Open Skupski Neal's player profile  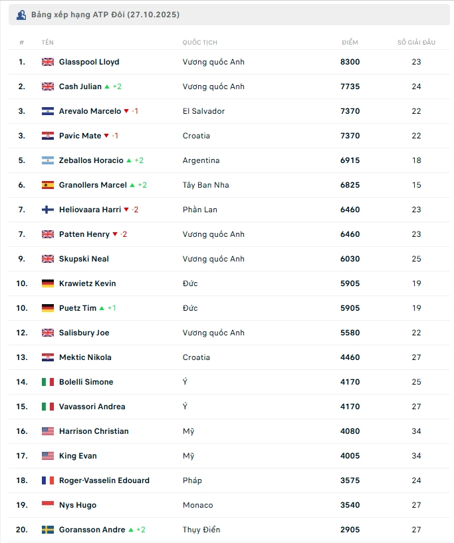84,259
